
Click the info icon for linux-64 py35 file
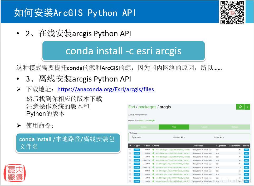click(x=153, y=153)
